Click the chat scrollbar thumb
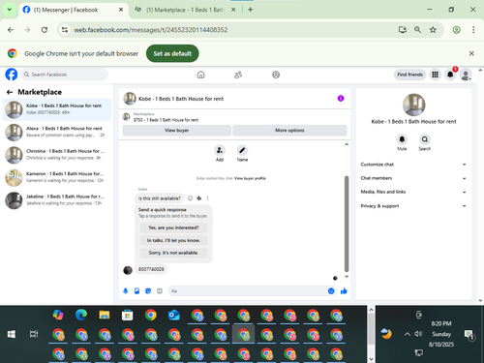The height and width of the screenshot is (363, 484). pyautogui.click(x=347, y=225)
